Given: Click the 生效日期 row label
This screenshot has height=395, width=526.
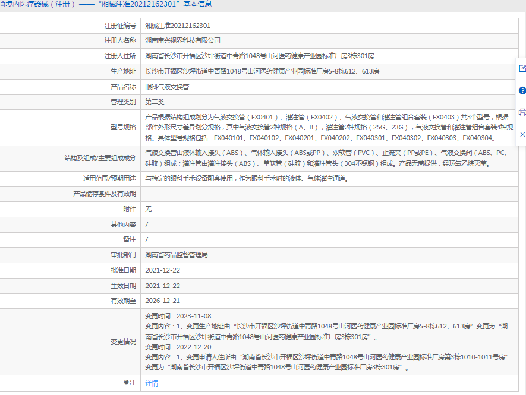Looking at the screenshot, I should [123, 286].
